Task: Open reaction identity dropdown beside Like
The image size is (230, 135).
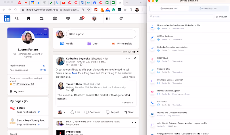Action: pyautogui.click(x=62, y=112)
